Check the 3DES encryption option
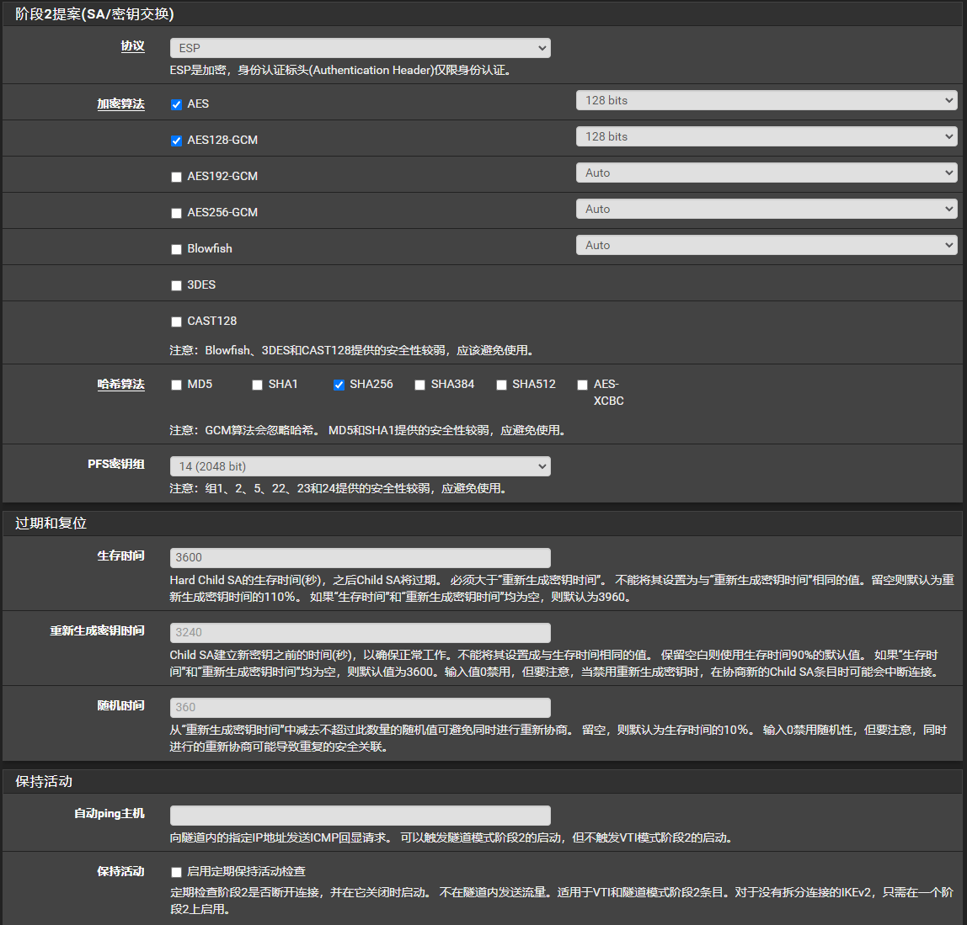 pyautogui.click(x=176, y=285)
